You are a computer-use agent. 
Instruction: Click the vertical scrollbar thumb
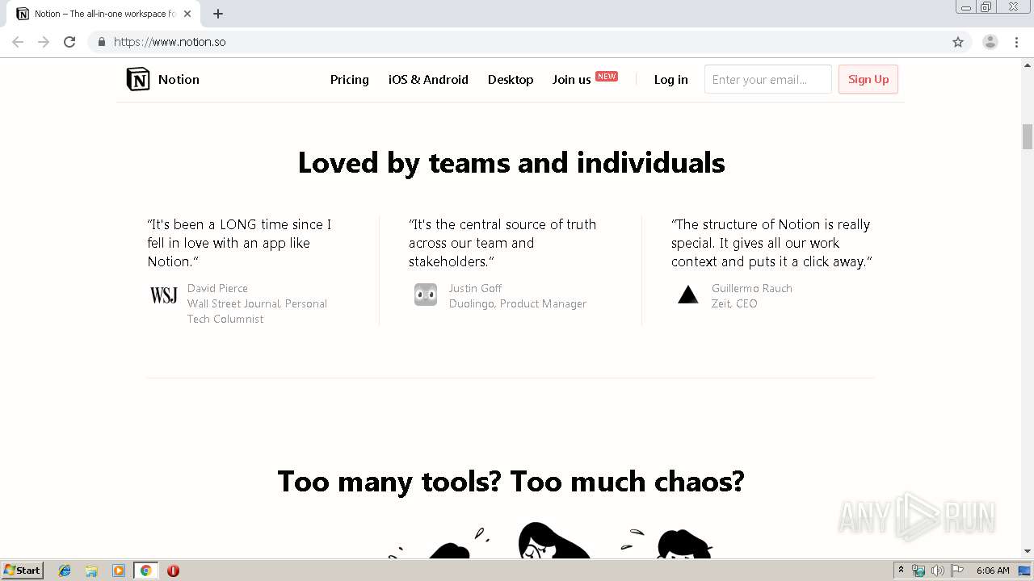[1028, 136]
